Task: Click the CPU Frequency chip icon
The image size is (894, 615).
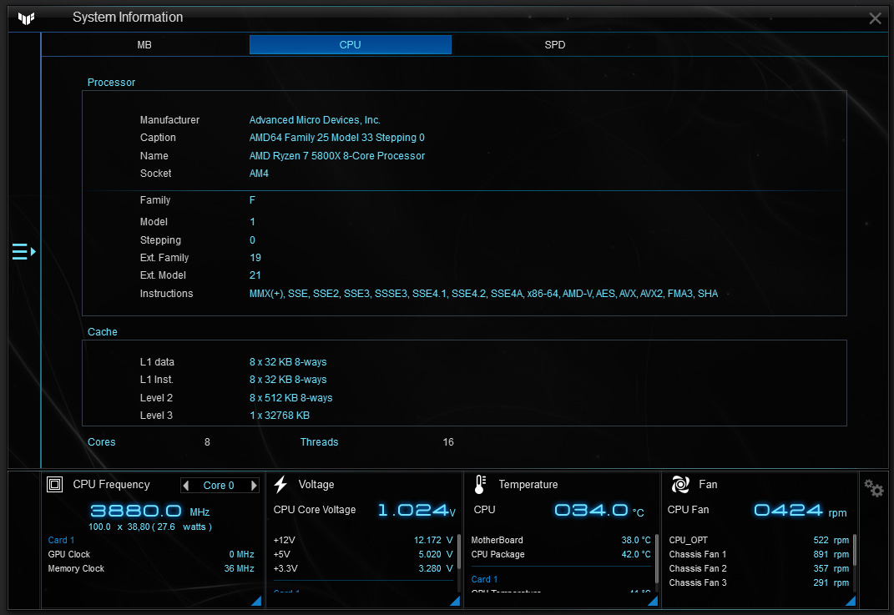Action: coord(55,485)
